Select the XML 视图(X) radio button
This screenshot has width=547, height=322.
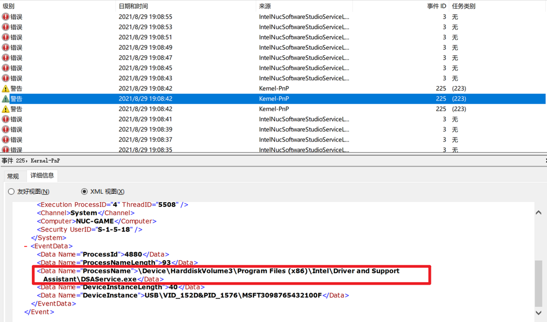[x=84, y=192]
